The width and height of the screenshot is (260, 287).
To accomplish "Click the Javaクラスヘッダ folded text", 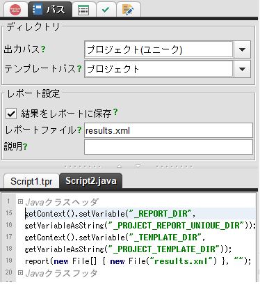I will pos(62,202).
